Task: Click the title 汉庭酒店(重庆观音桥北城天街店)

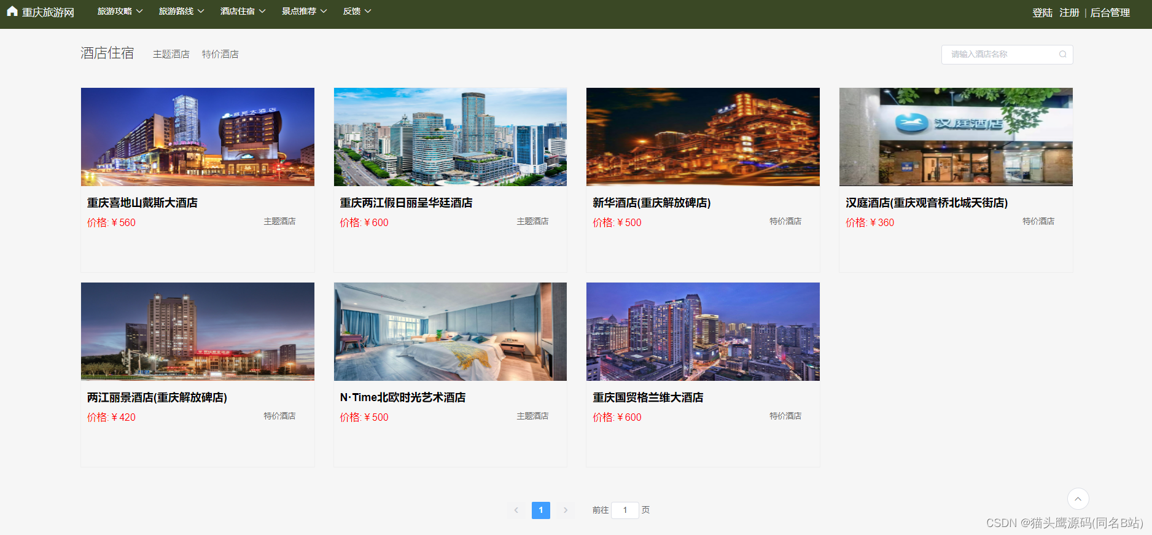Action: [x=927, y=203]
